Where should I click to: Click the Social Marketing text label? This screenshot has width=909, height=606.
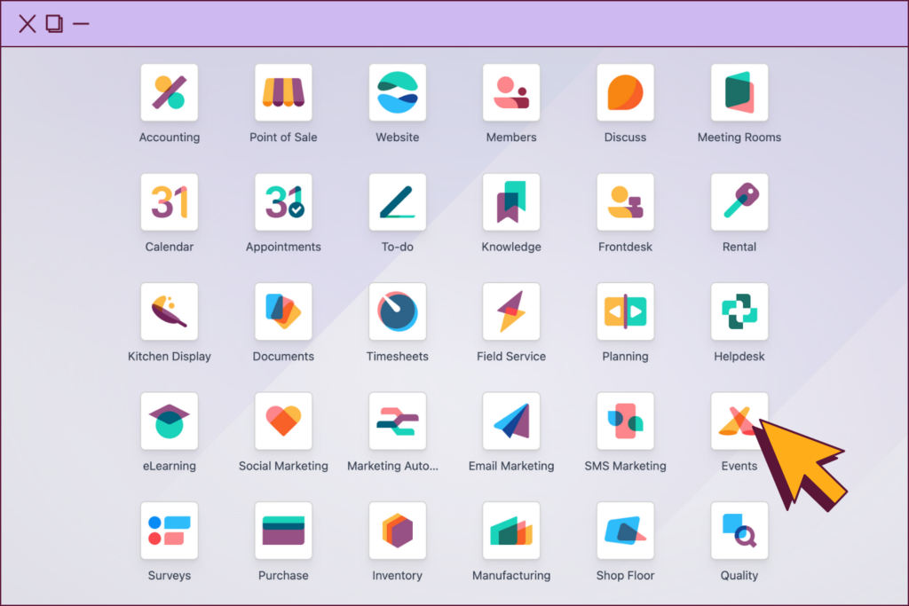283,466
